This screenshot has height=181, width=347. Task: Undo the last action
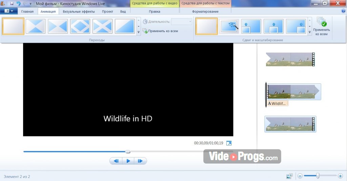coord(18,3)
